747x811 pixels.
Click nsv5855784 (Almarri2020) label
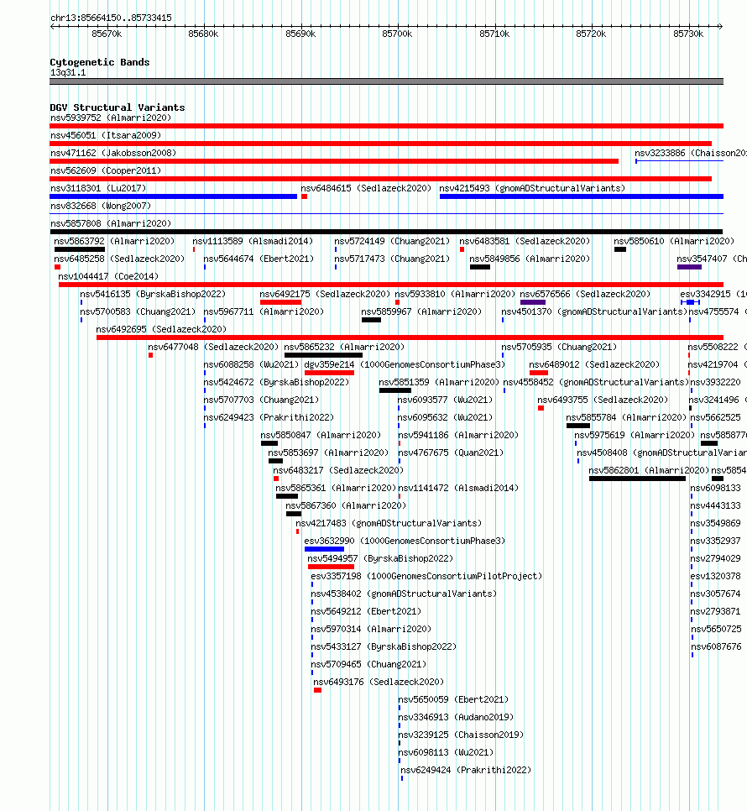coord(626,417)
